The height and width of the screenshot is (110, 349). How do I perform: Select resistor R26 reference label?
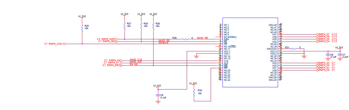coord(158,24)
